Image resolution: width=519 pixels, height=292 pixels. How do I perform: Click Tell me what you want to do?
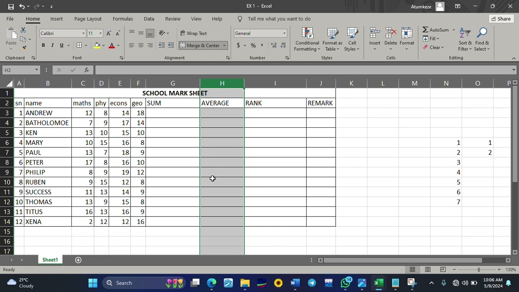[279, 19]
